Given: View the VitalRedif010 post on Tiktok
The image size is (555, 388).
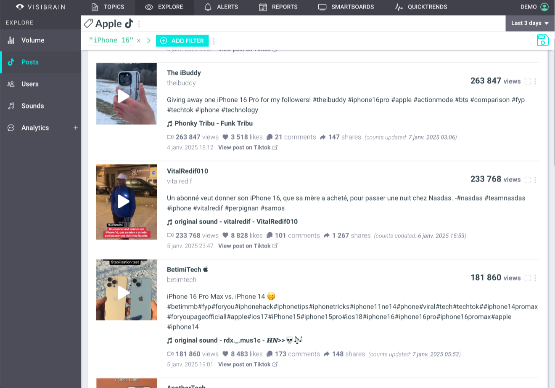Looking at the screenshot, I should (x=248, y=246).
